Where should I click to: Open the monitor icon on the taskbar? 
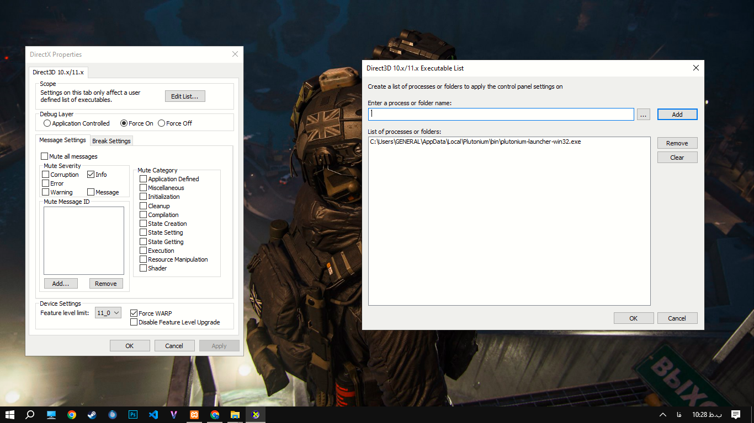point(51,415)
